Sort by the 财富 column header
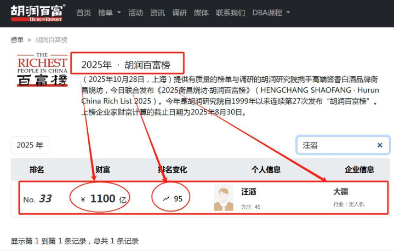Viewport: 394px width, 251px height. click(102, 169)
